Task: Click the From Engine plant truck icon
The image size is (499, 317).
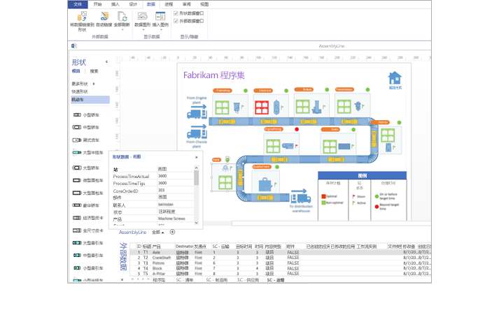Action: (197, 112)
